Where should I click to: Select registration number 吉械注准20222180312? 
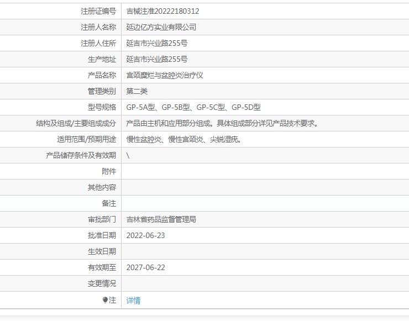162,11
